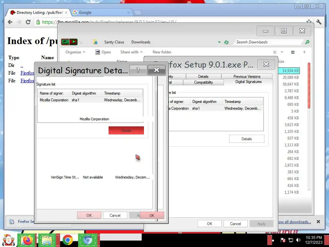Click the Timestamp column header in Properties
The image size is (329, 247).
[242, 102]
